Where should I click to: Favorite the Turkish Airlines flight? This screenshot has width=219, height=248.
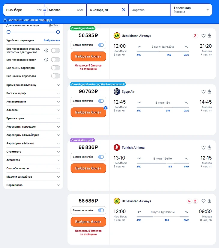tap(203, 148)
